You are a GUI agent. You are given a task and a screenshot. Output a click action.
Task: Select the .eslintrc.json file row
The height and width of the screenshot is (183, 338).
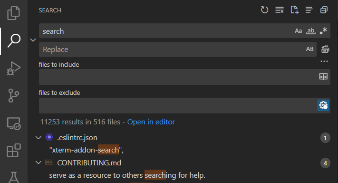point(183,138)
